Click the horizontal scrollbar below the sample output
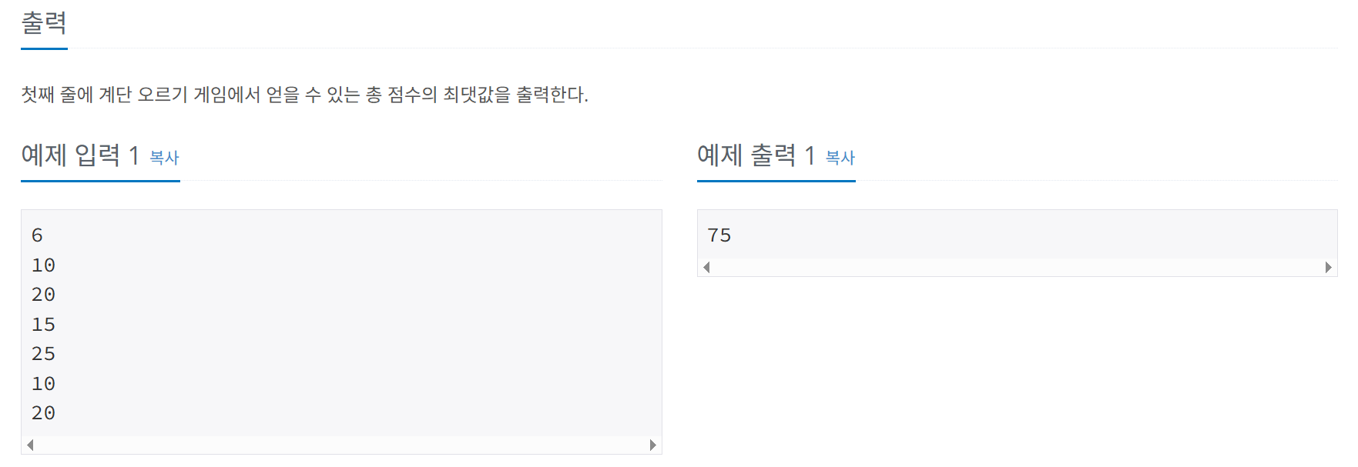This screenshot has height=467, width=1358. point(1017,267)
